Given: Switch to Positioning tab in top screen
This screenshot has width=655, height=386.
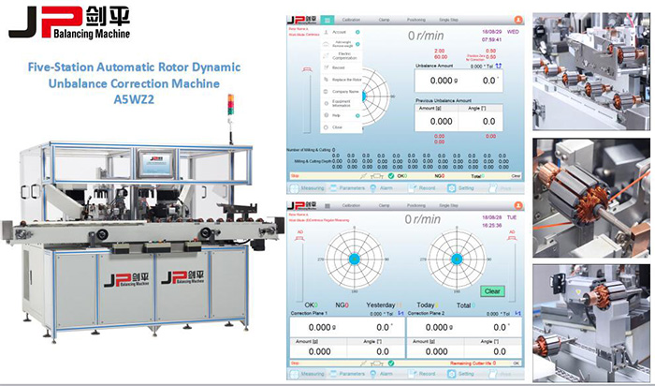Looking at the screenshot, I should [x=416, y=20].
